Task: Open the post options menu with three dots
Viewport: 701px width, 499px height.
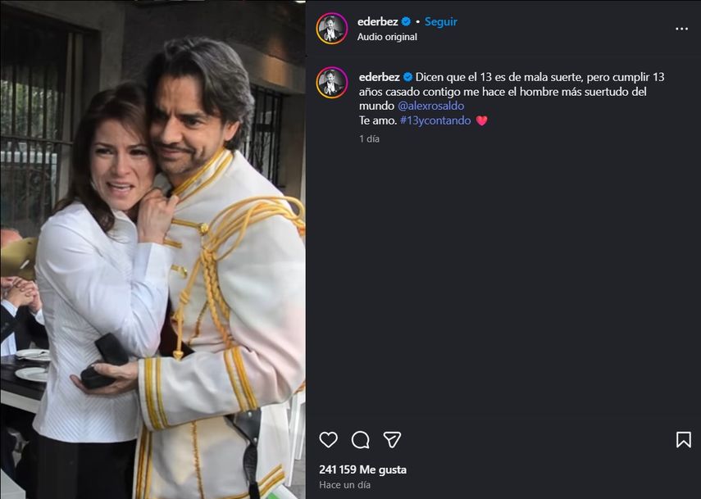Action: click(x=681, y=28)
